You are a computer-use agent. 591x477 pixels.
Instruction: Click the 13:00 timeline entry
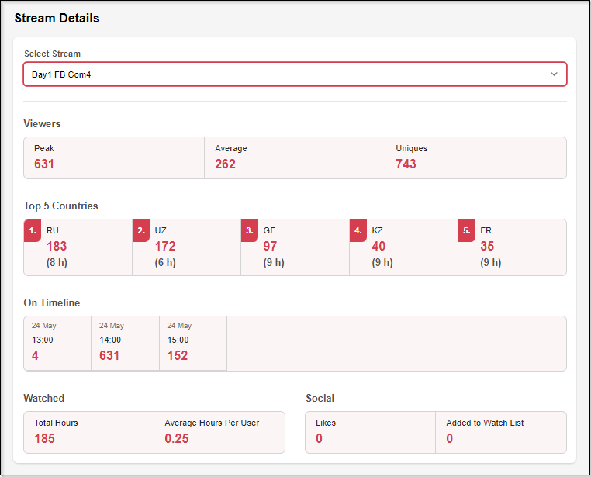tap(57, 343)
